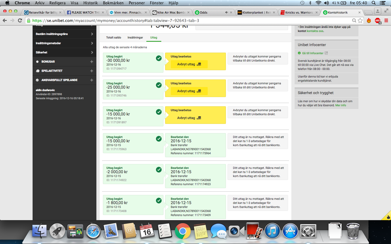Select the Uttag tab
This screenshot has width=391, height=244.
[154, 37]
